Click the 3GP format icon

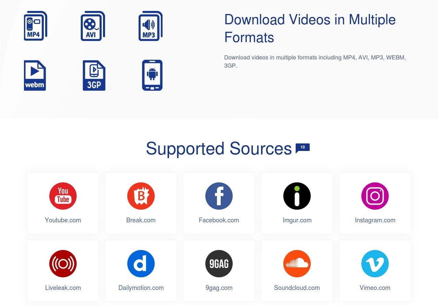94,75
